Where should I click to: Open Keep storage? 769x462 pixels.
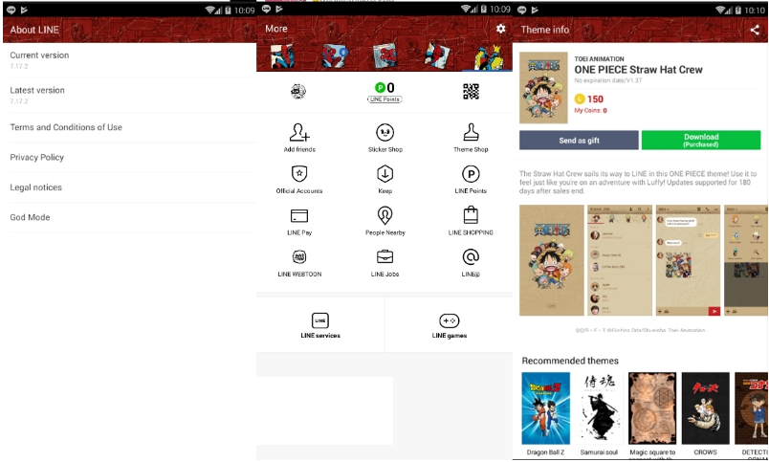point(385,180)
